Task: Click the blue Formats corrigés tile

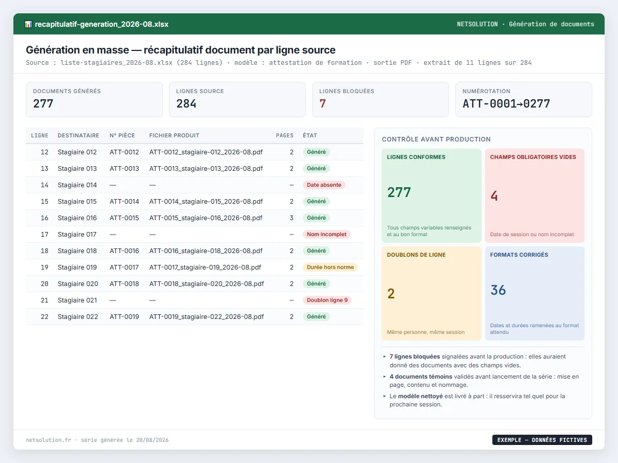Action: click(535, 293)
